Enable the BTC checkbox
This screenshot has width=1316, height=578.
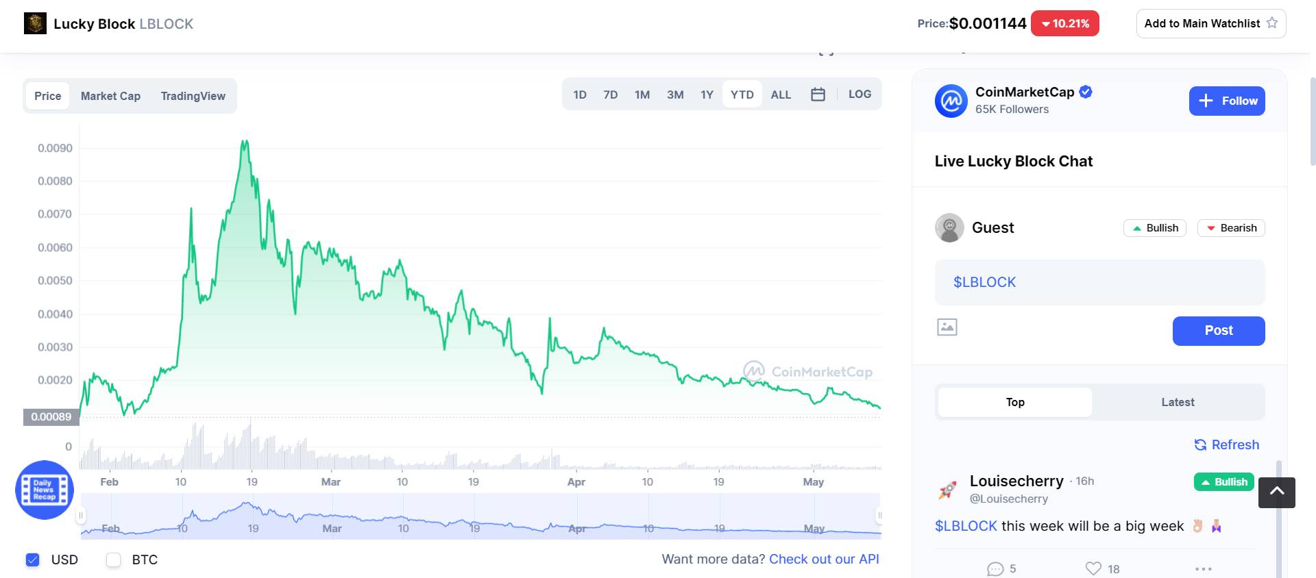pyautogui.click(x=113, y=560)
